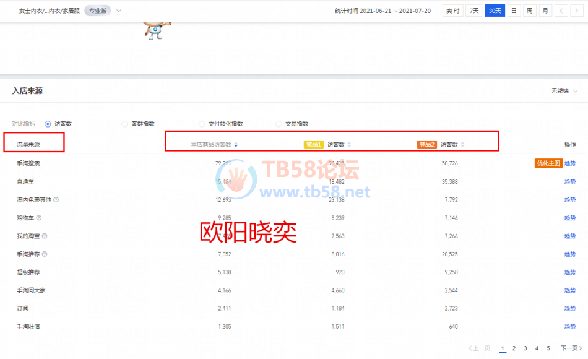Select the 访客数 radio button
This screenshot has height=359, width=588.
(48, 124)
